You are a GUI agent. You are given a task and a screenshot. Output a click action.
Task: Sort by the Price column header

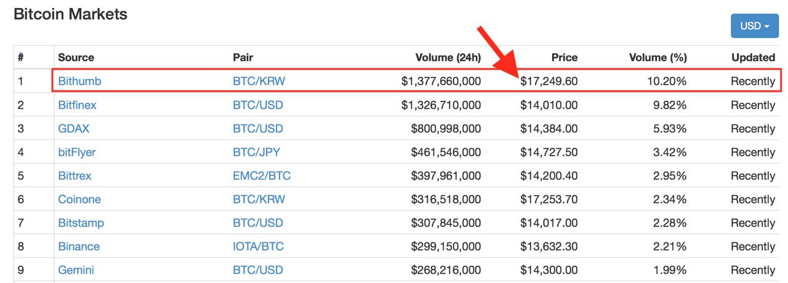pyautogui.click(x=565, y=57)
